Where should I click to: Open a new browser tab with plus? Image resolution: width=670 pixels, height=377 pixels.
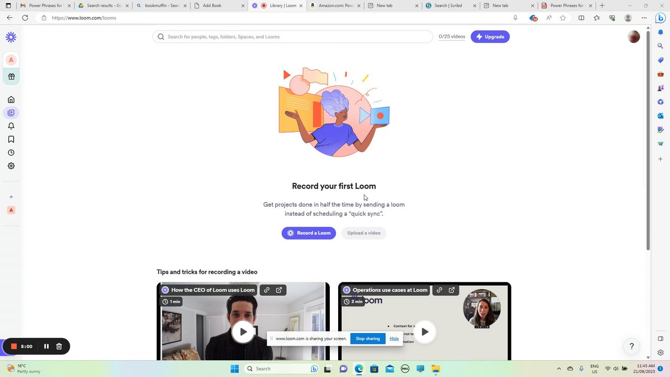tap(602, 6)
